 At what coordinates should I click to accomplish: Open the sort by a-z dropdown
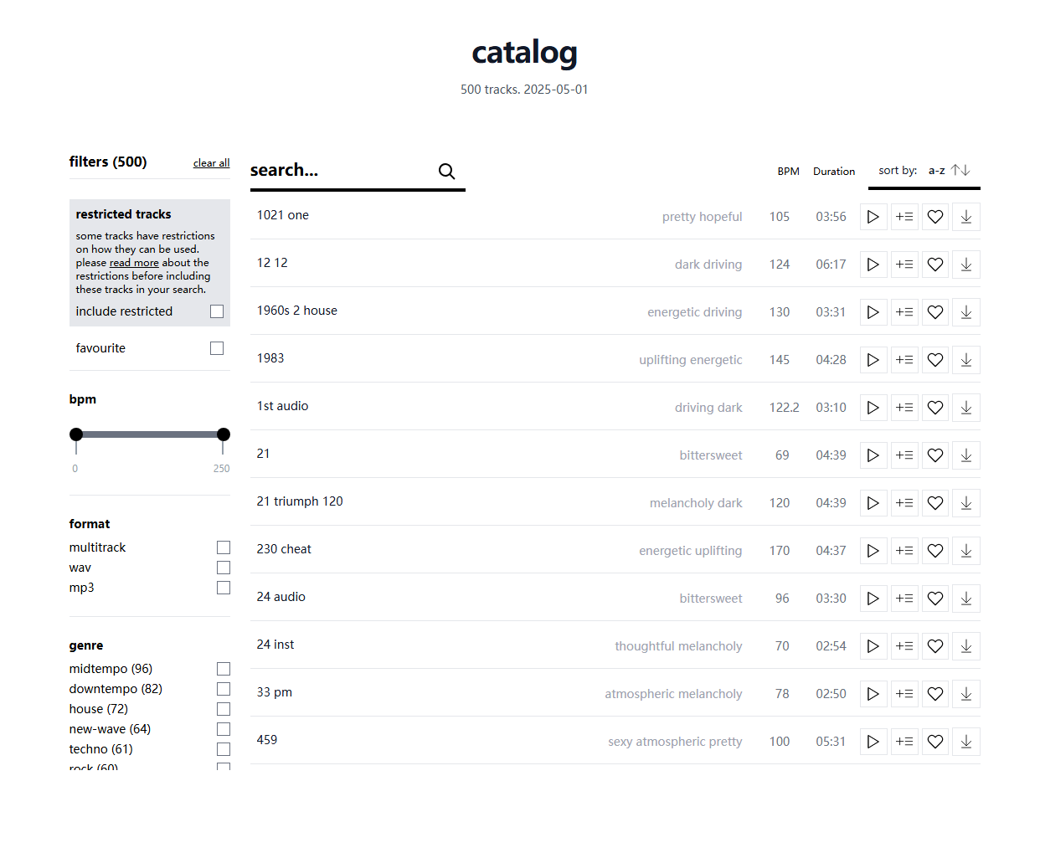point(937,171)
